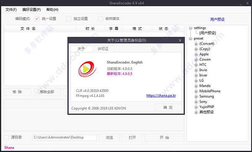
Task: Click the 最新版本: 4.9.0.5 text
Action: [x=119, y=74]
